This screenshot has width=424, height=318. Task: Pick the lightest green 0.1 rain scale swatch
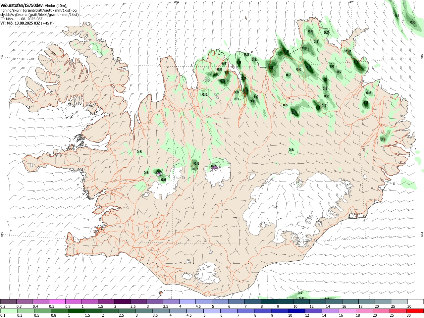click(8, 311)
